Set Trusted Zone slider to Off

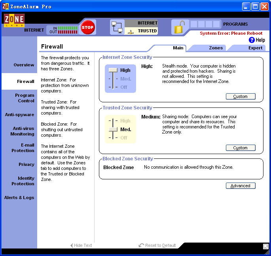[x=124, y=138]
